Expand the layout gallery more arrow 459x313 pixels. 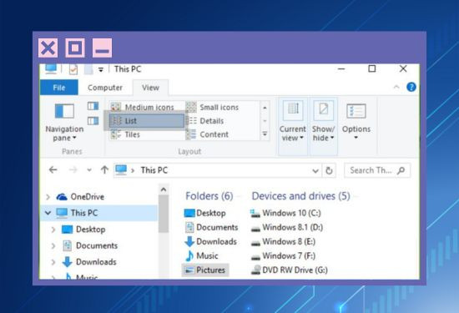click(x=265, y=134)
